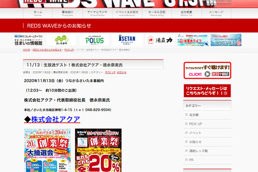Open the ホーム Home nav item
Viewport: 258px width, 172px height.
[38, 13]
